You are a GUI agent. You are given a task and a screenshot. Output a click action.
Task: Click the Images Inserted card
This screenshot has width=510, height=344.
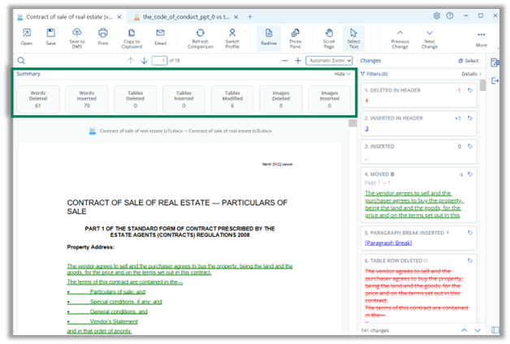[x=330, y=99]
